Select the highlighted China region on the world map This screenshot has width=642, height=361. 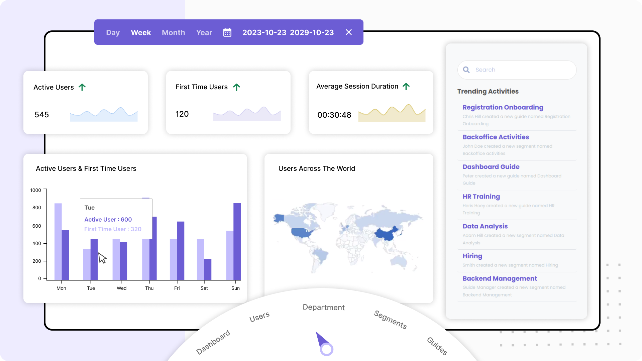tap(386, 234)
